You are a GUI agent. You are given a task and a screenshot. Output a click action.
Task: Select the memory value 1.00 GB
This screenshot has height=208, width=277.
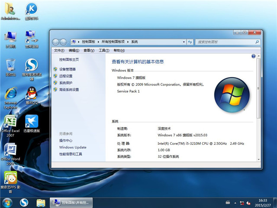coord(164,150)
